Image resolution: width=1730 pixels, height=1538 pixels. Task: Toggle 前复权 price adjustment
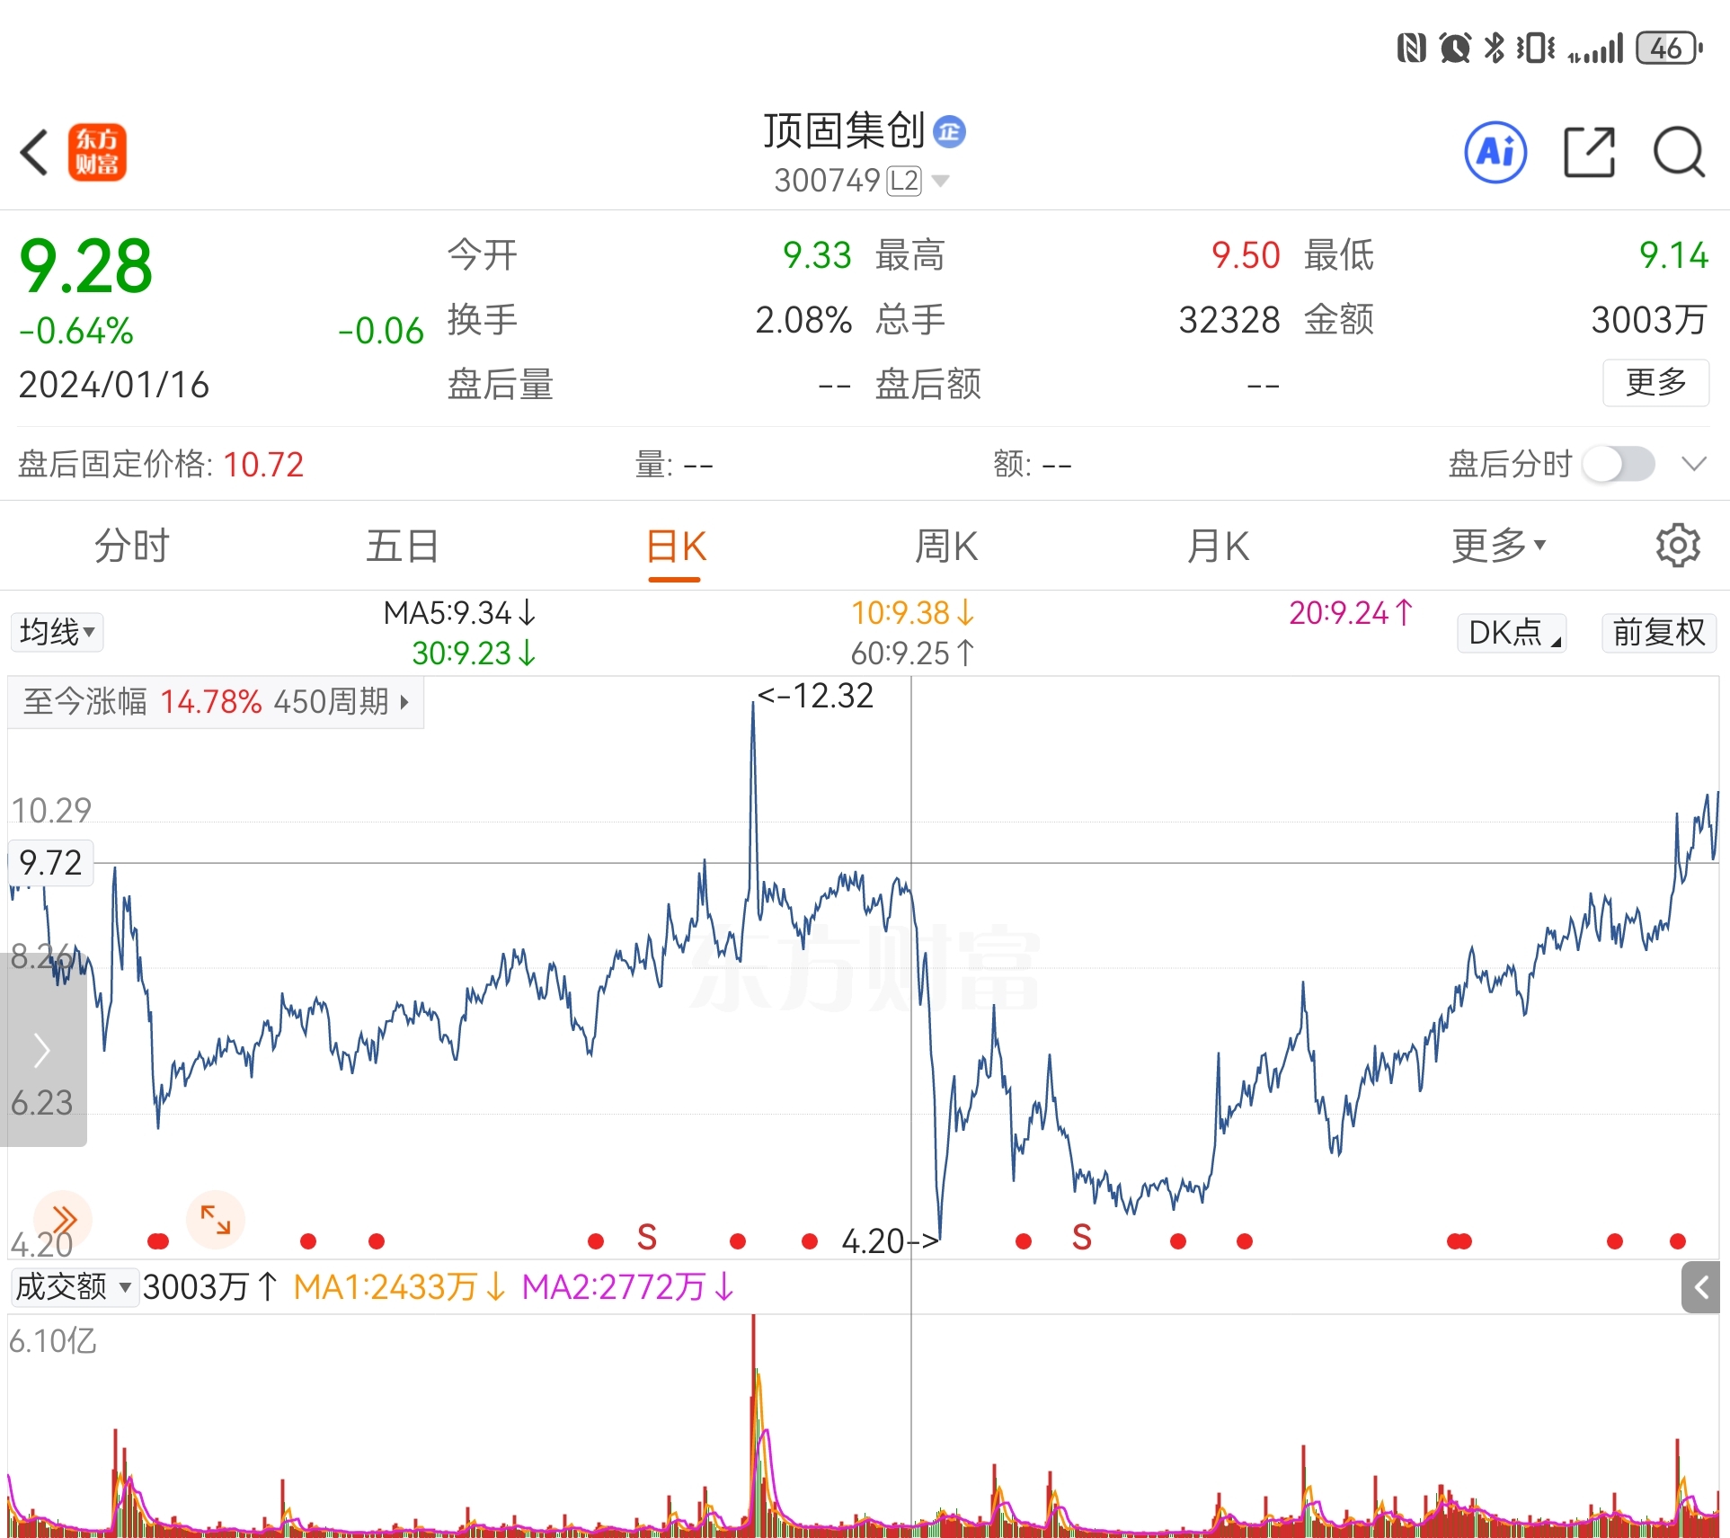pyautogui.click(x=1658, y=633)
